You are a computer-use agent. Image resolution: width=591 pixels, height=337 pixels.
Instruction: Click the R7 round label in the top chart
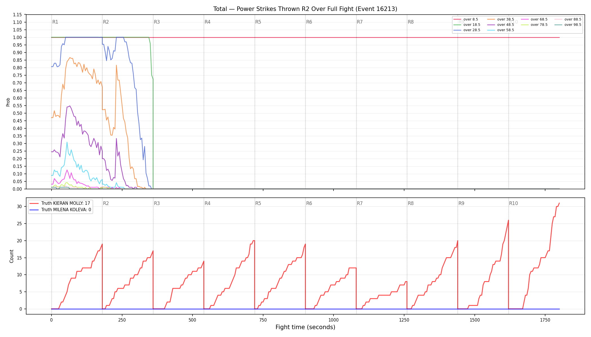(360, 22)
